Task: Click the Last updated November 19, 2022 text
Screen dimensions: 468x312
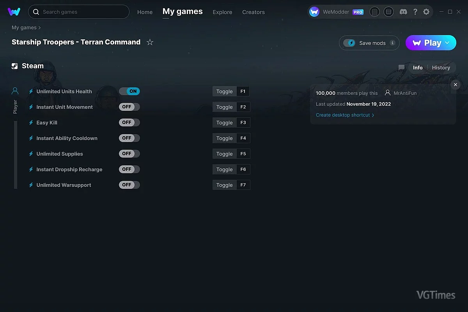Action: (x=353, y=104)
